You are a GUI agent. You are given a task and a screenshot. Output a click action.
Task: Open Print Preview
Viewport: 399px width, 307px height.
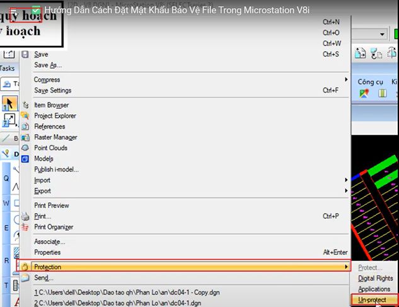52,206
